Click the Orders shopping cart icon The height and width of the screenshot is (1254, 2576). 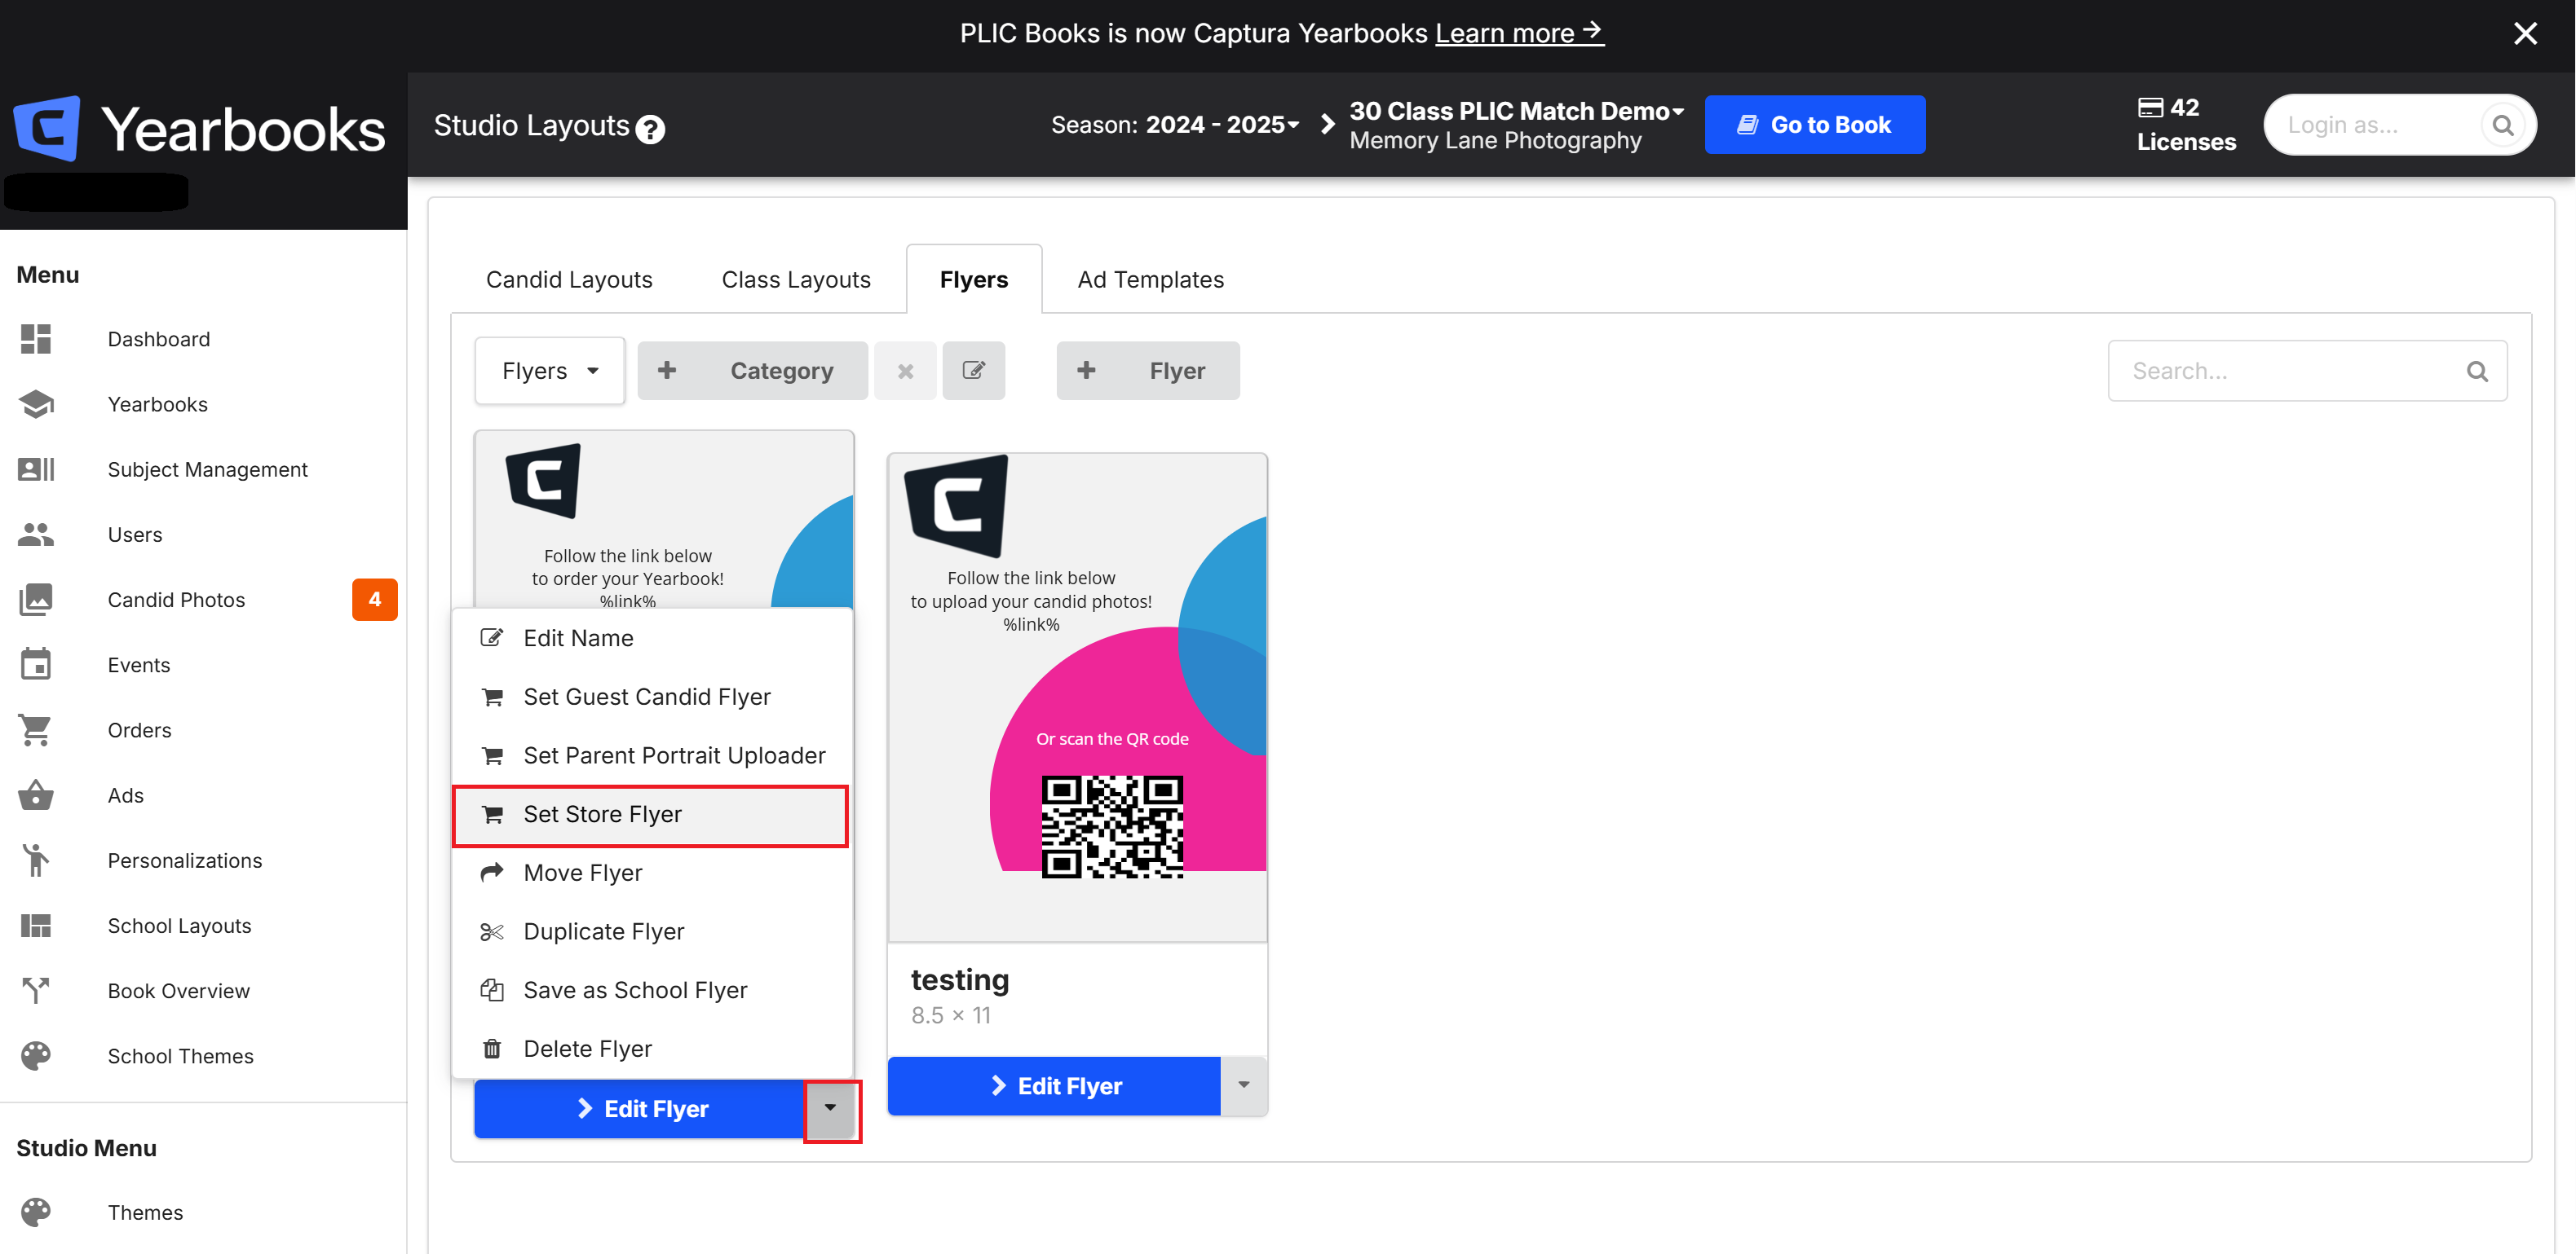36,729
